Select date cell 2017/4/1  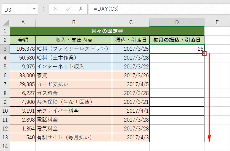[x=131, y=111]
